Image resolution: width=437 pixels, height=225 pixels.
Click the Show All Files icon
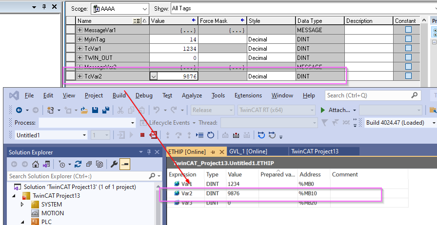[x=99, y=165]
